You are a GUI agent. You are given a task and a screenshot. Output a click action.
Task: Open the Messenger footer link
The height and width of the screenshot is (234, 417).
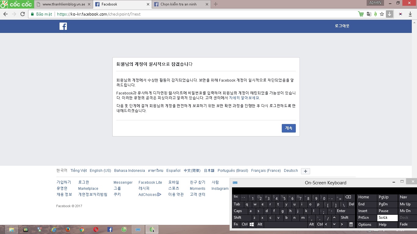[x=123, y=183]
